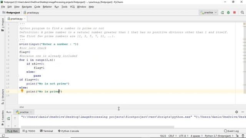The width and height of the screenshot is (246, 138).
Task: Open the File menu
Action: coord(3,7)
